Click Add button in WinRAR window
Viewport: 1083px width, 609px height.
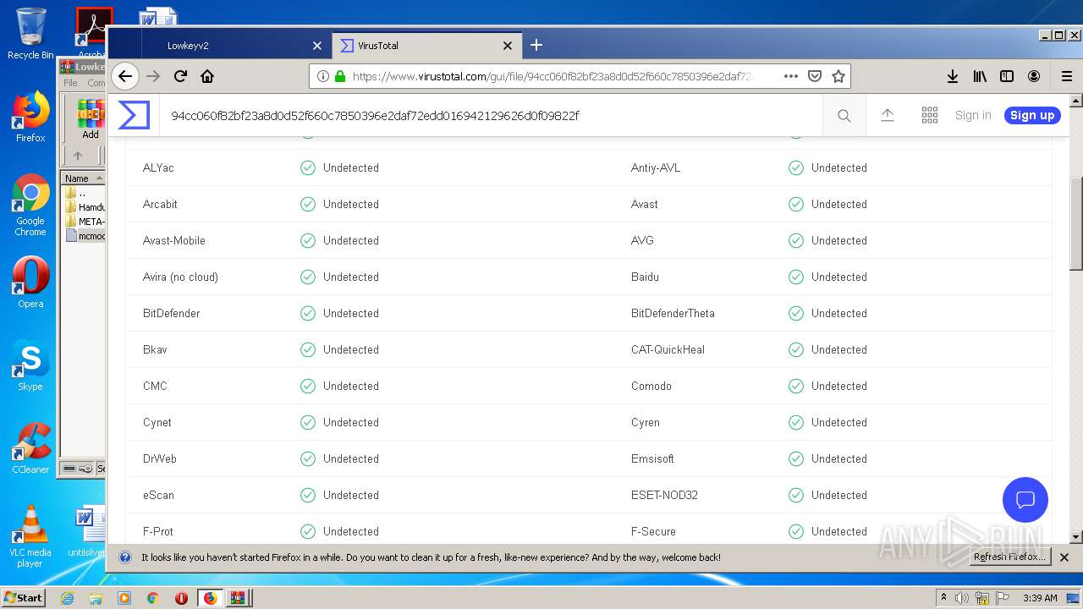point(91,119)
